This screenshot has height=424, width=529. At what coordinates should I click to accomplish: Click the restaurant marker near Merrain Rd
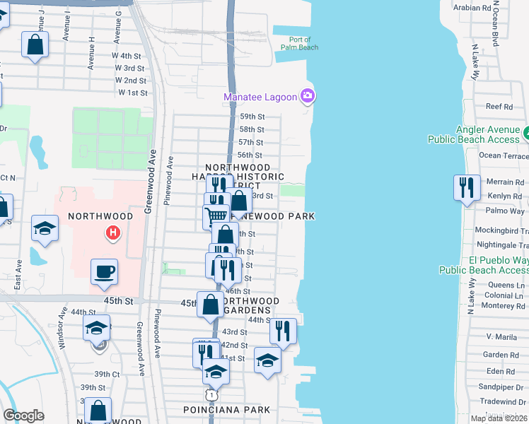pyautogui.click(x=467, y=189)
